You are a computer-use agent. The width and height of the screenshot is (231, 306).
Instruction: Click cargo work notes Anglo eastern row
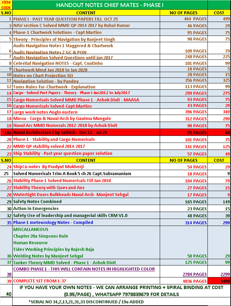(x=45, y=112)
